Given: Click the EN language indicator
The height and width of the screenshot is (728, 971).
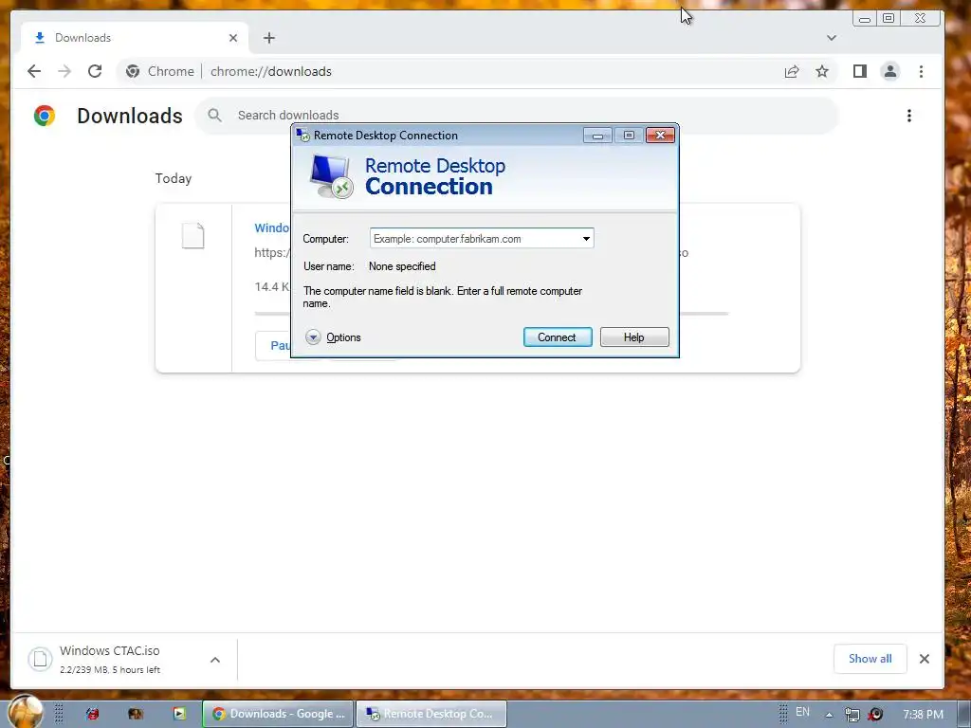Looking at the screenshot, I should [802, 712].
